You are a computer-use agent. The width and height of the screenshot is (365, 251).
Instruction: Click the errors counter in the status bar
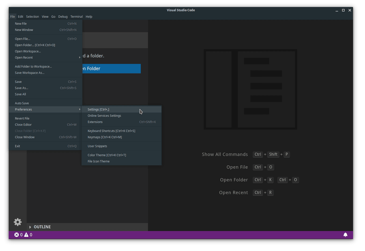tap(19, 234)
